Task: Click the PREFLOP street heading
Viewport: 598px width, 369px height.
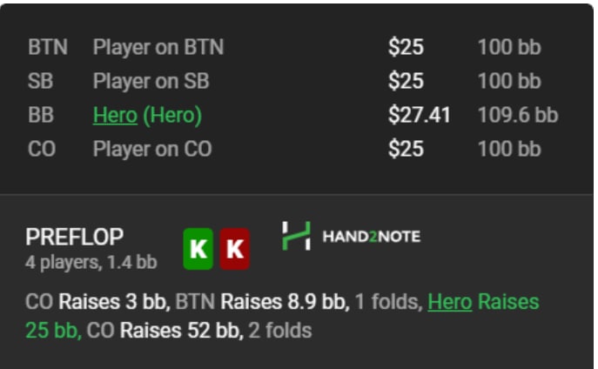Action: click(x=75, y=238)
